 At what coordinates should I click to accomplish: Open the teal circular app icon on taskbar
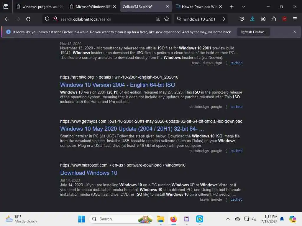point(200,219)
